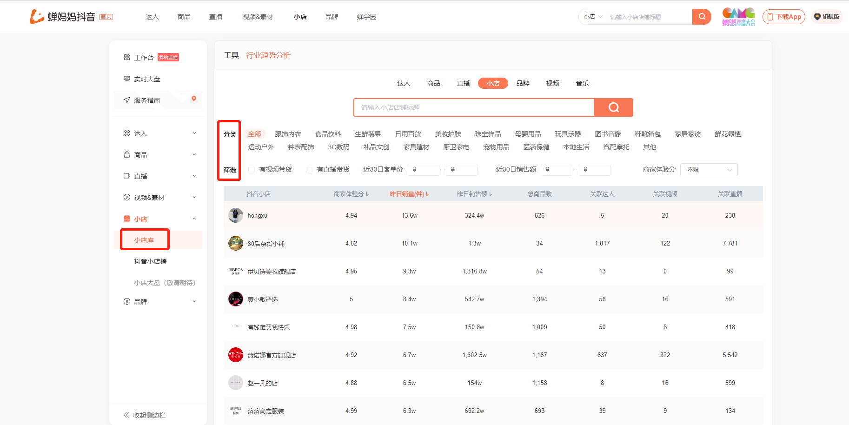Click the 黄小敏严选 shop avatar

(236, 299)
